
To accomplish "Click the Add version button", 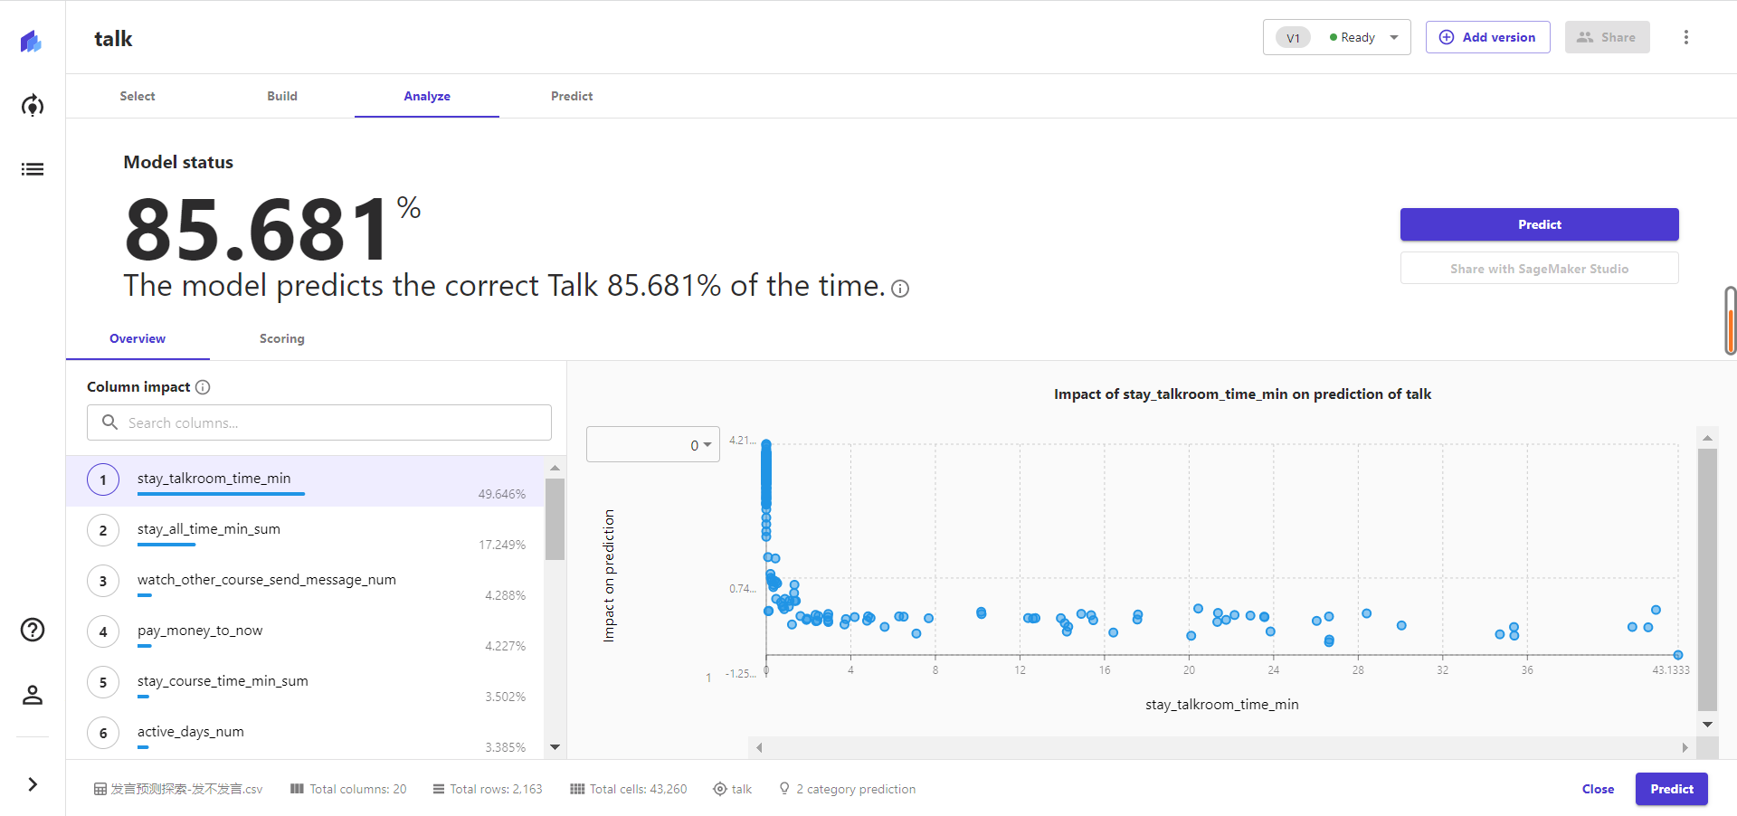I will pyautogui.click(x=1487, y=37).
